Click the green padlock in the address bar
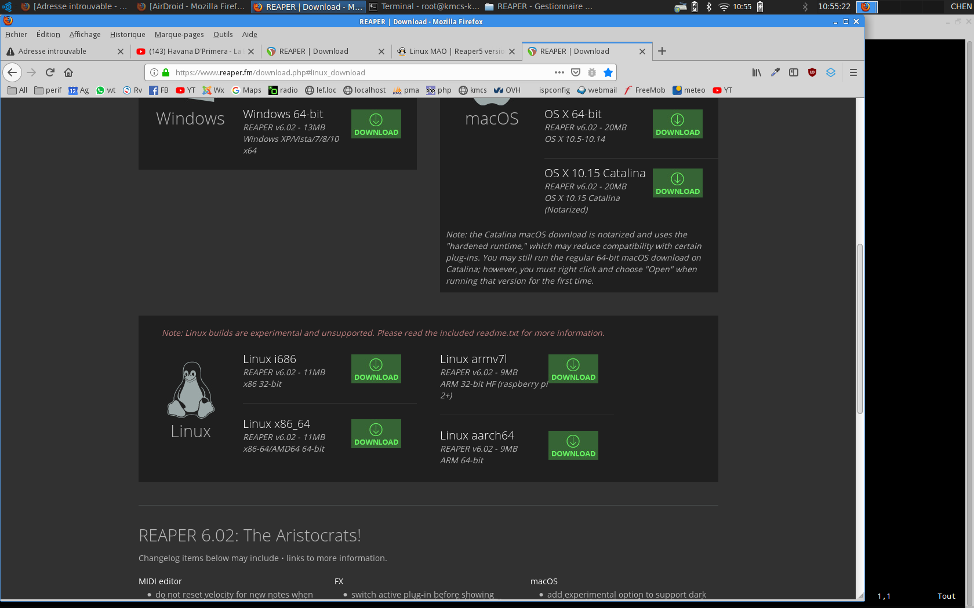The width and height of the screenshot is (974, 608). pos(166,72)
